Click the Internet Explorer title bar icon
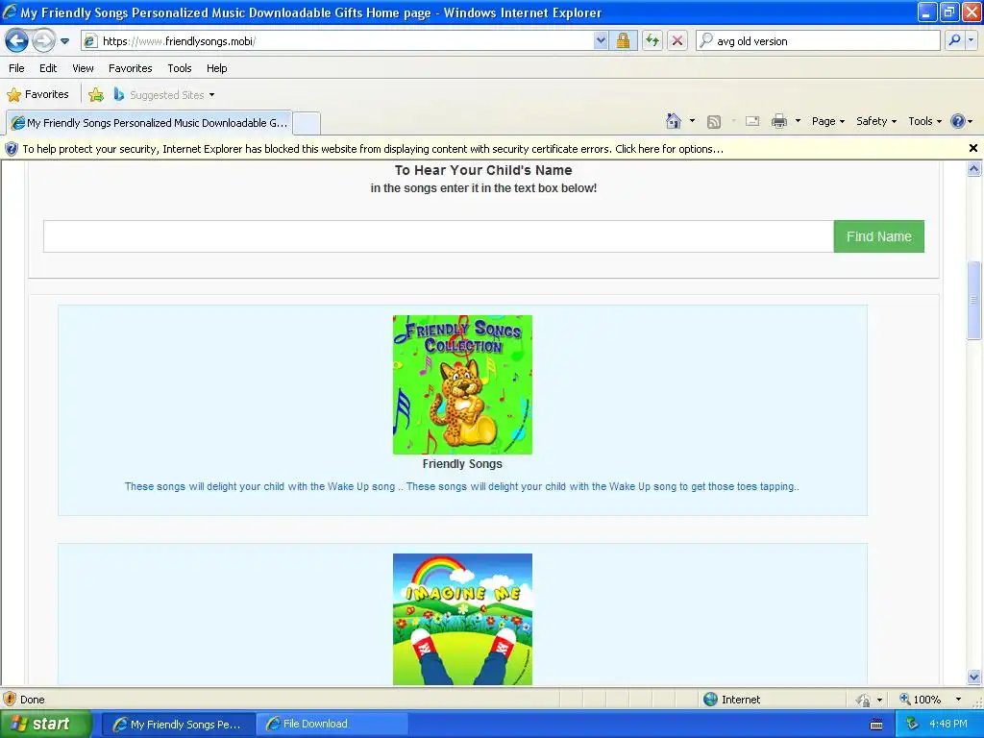This screenshot has height=738, width=984. (x=10, y=12)
